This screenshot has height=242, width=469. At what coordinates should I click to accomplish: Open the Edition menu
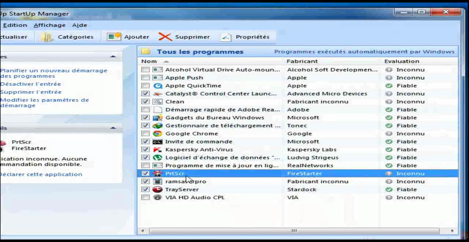coord(15,25)
